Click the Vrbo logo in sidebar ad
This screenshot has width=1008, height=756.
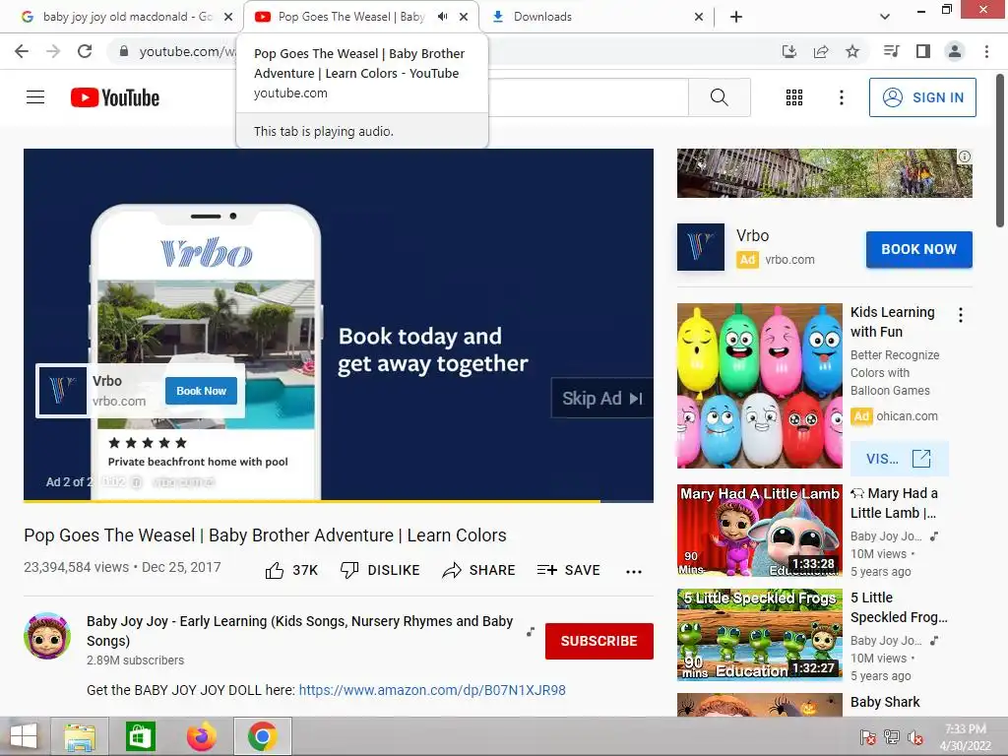click(x=701, y=247)
